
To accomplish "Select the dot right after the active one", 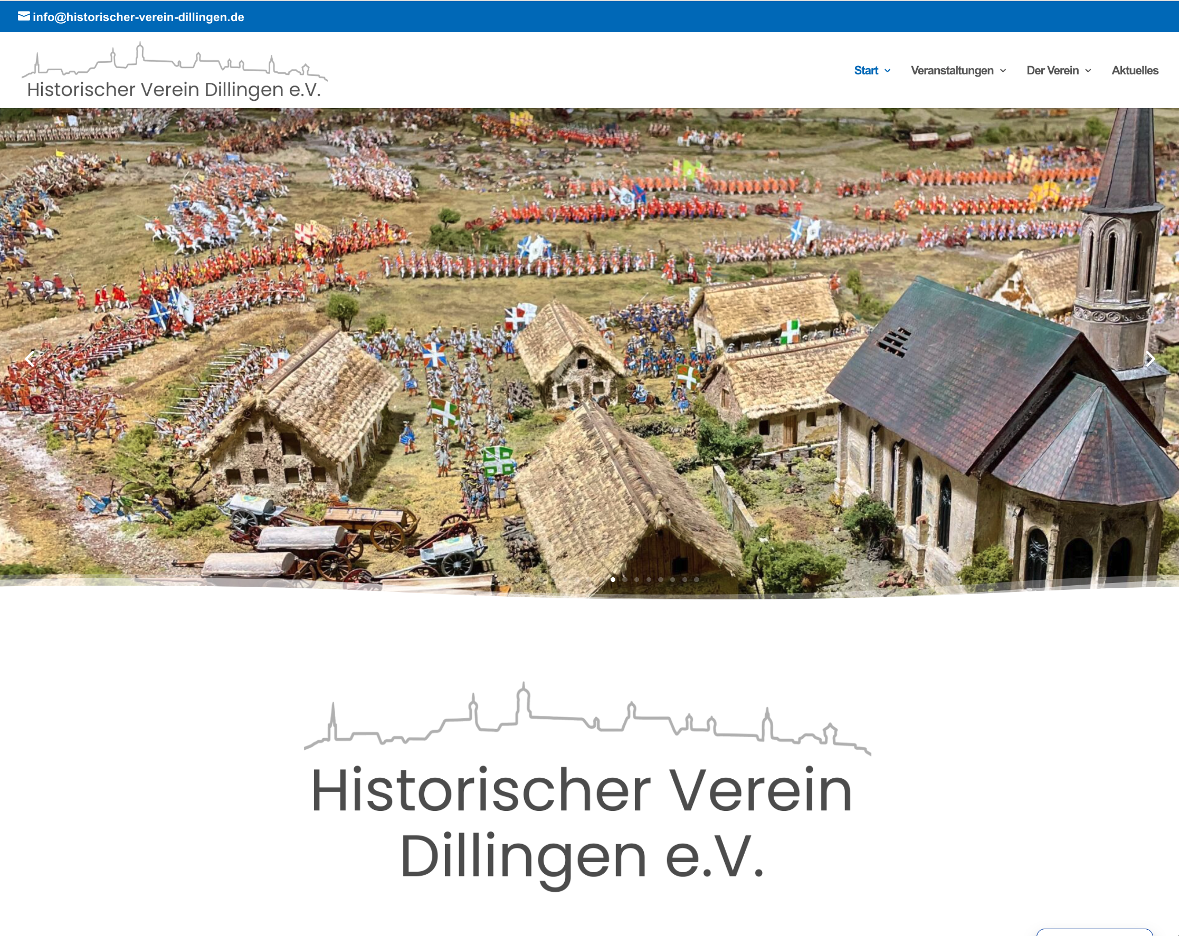I will click(625, 579).
